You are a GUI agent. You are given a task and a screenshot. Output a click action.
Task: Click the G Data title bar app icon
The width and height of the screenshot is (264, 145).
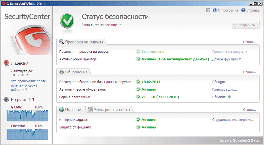click(x=4, y=3)
